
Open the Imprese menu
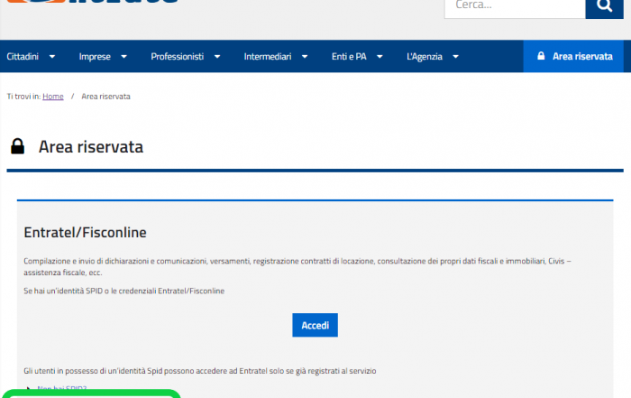coord(95,56)
